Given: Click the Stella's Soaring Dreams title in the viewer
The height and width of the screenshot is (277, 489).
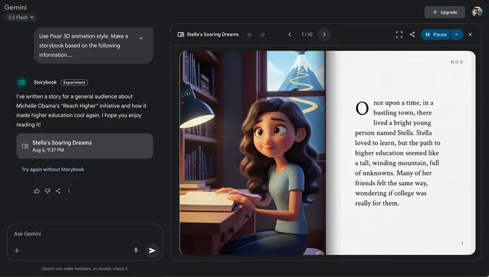Looking at the screenshot, I should 213,34.
